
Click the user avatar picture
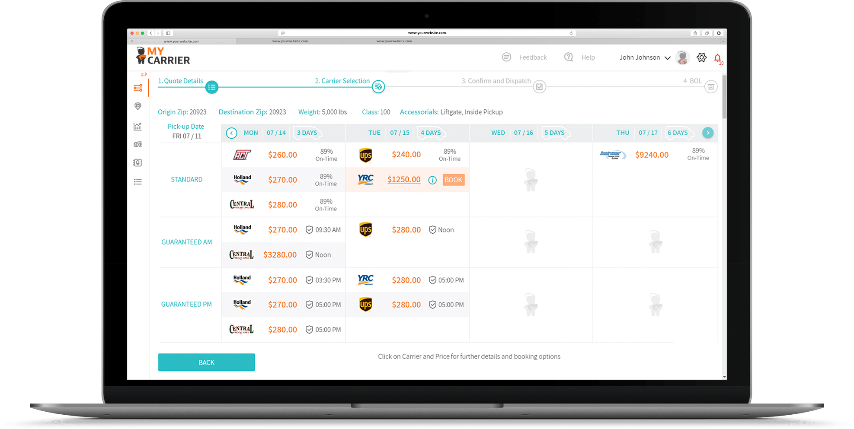[x=682, y=57]
